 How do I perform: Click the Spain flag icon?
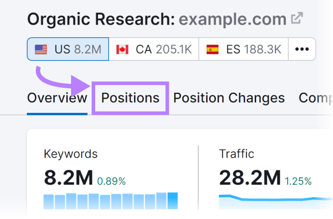coord(212,49)
